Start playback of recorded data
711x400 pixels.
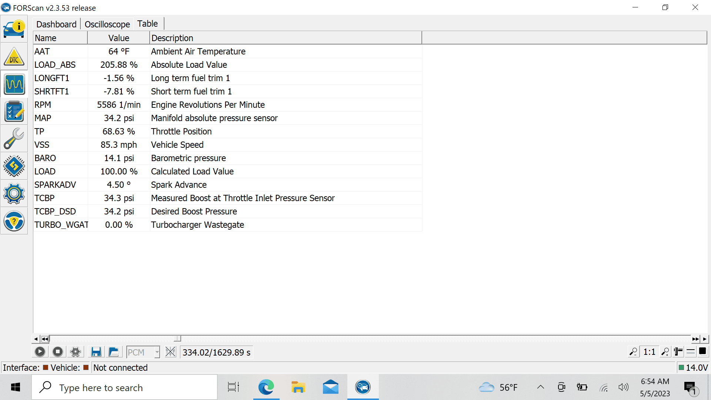pos(40,352)
